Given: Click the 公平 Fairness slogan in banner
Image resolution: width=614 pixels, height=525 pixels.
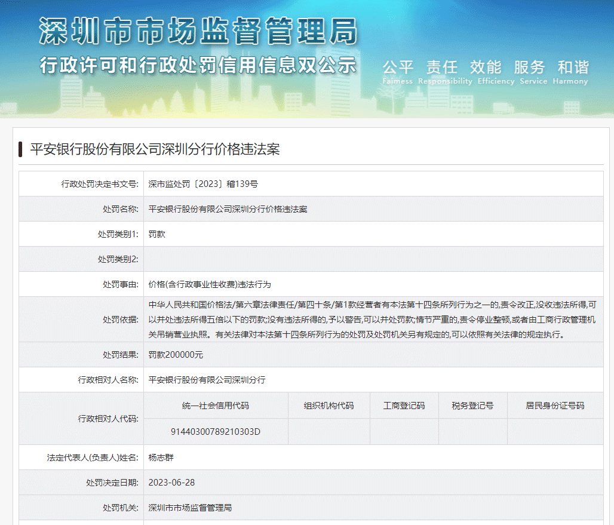Looking at the screenshot, I should click(398, 71).
